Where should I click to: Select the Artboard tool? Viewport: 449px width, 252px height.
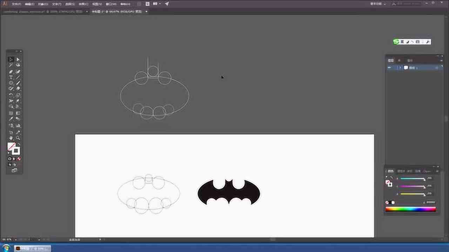pyautogui.click(x=11, y=132)
